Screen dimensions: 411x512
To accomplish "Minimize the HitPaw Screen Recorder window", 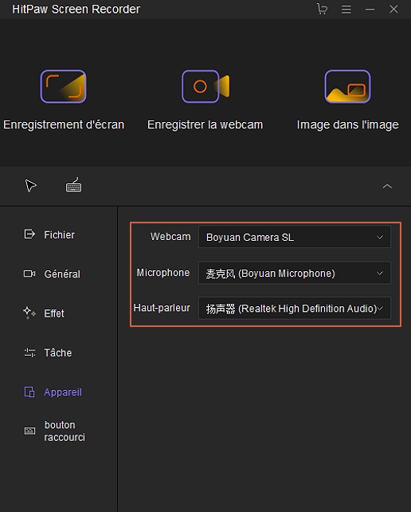I will click(370, 9).
